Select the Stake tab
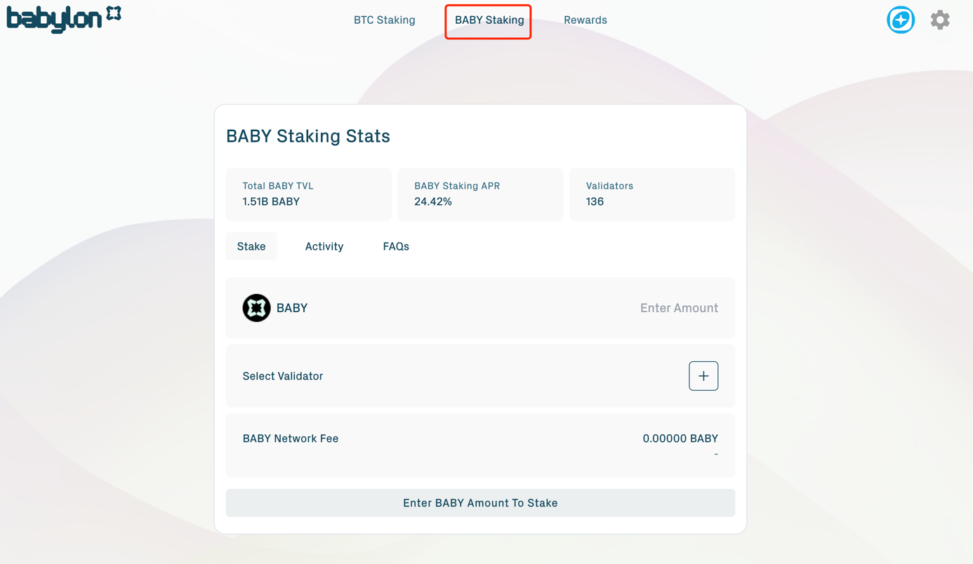The image size is (973, 564). 251,246
